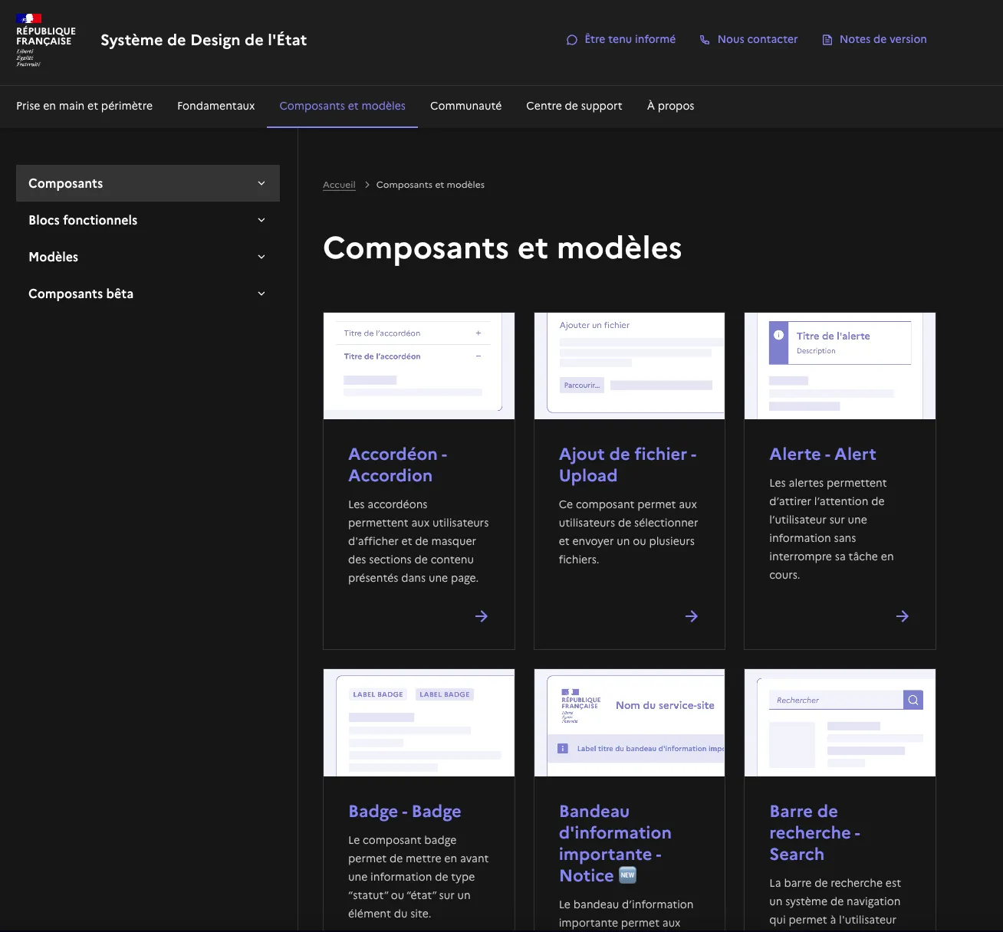Click the speech bubble icon beside Être tenu informé
Image resolution: width=1003 pixels, height=932 pixels.
coord(572,40)
